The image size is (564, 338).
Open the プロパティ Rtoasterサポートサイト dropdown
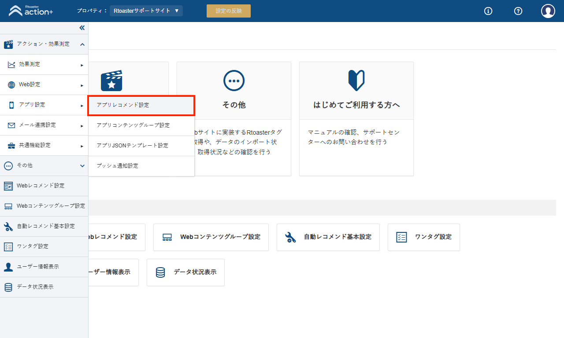pos(146,11)
